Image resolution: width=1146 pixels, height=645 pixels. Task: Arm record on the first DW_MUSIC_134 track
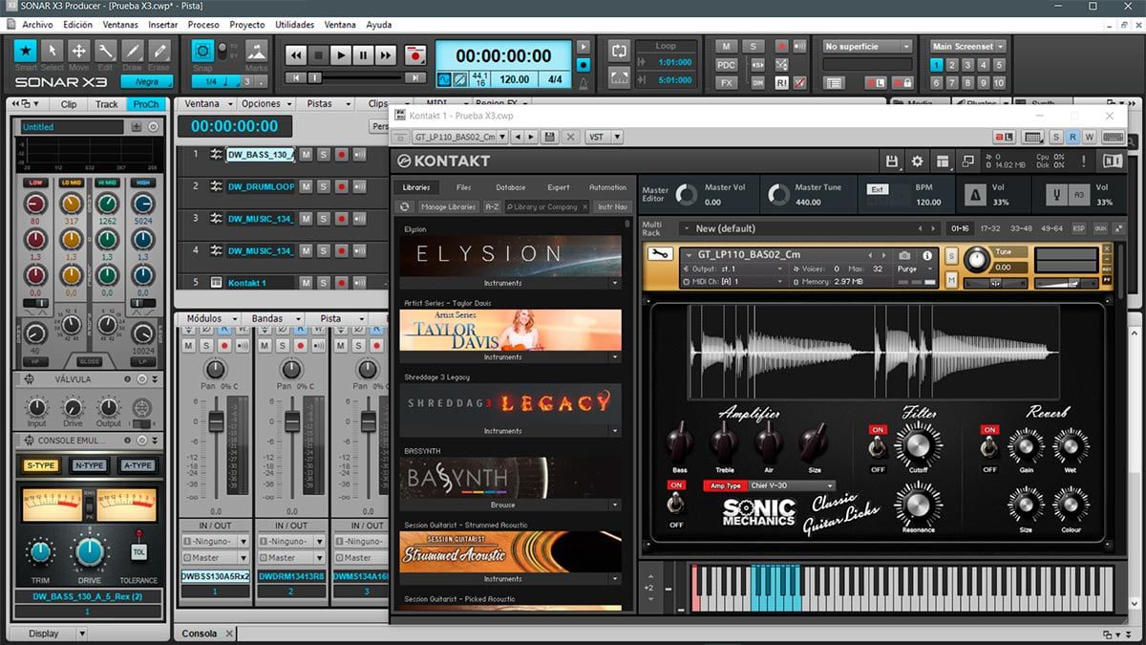(x=341, y=219)
